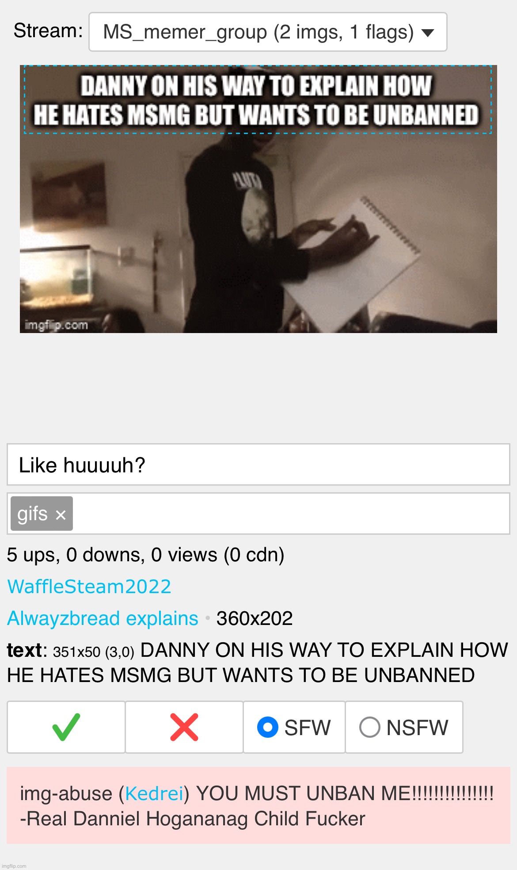Visit the Kedrei flagger profile link
The height and width of the screenshot is (870, 517).
tap(154, 793)
